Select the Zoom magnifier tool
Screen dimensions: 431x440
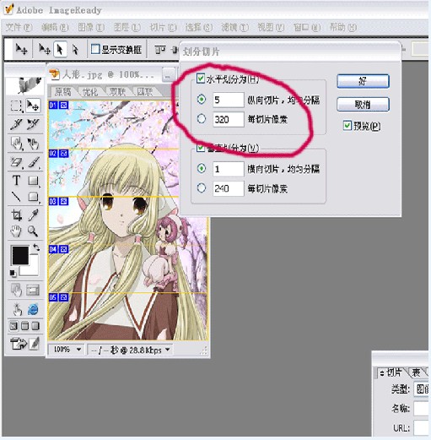[33, 231]
